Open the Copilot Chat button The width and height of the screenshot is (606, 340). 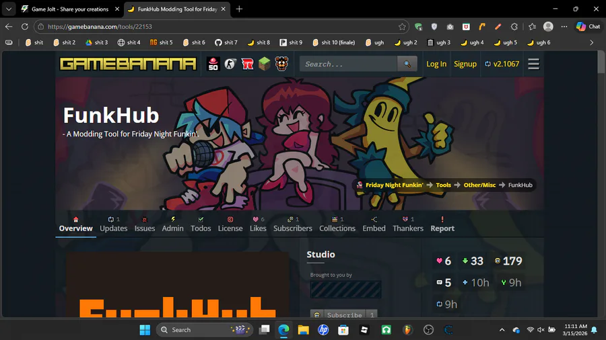[588, 27]
